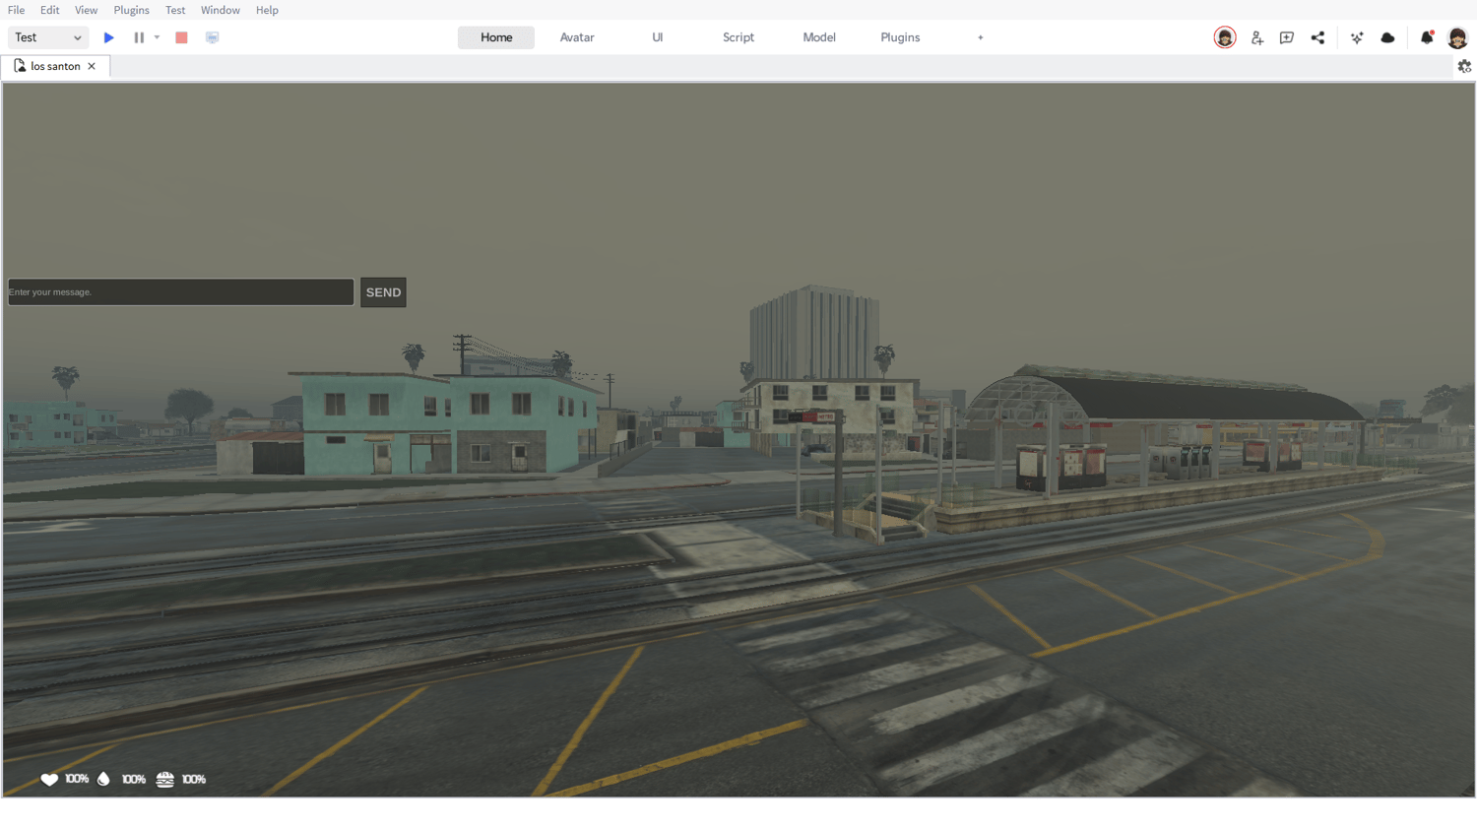
Task: Open the Test mode dropdown
Action: 48,37
